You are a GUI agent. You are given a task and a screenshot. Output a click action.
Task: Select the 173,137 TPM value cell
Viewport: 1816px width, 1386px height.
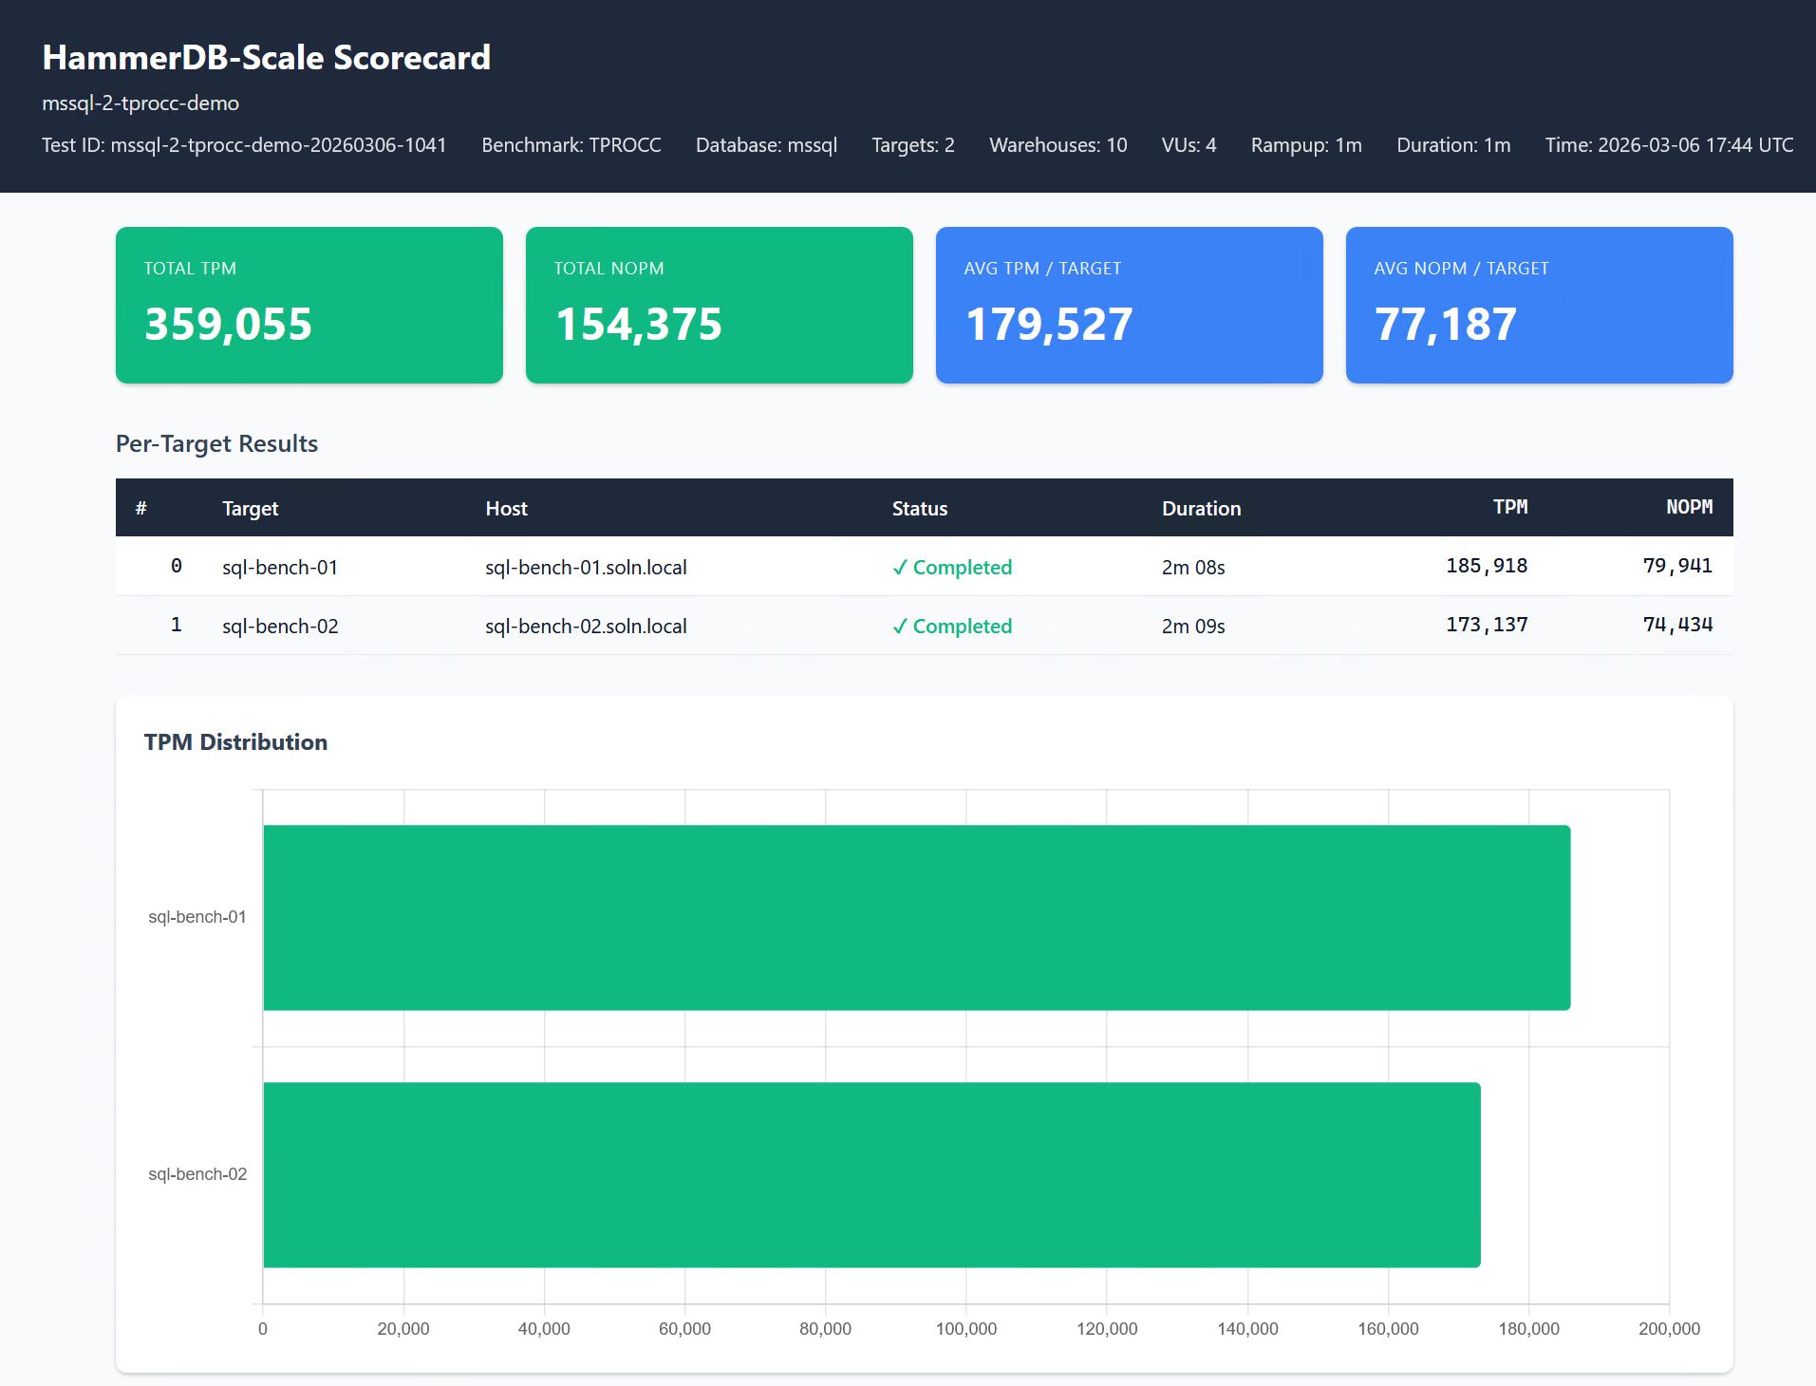[x=1486, y=625]
